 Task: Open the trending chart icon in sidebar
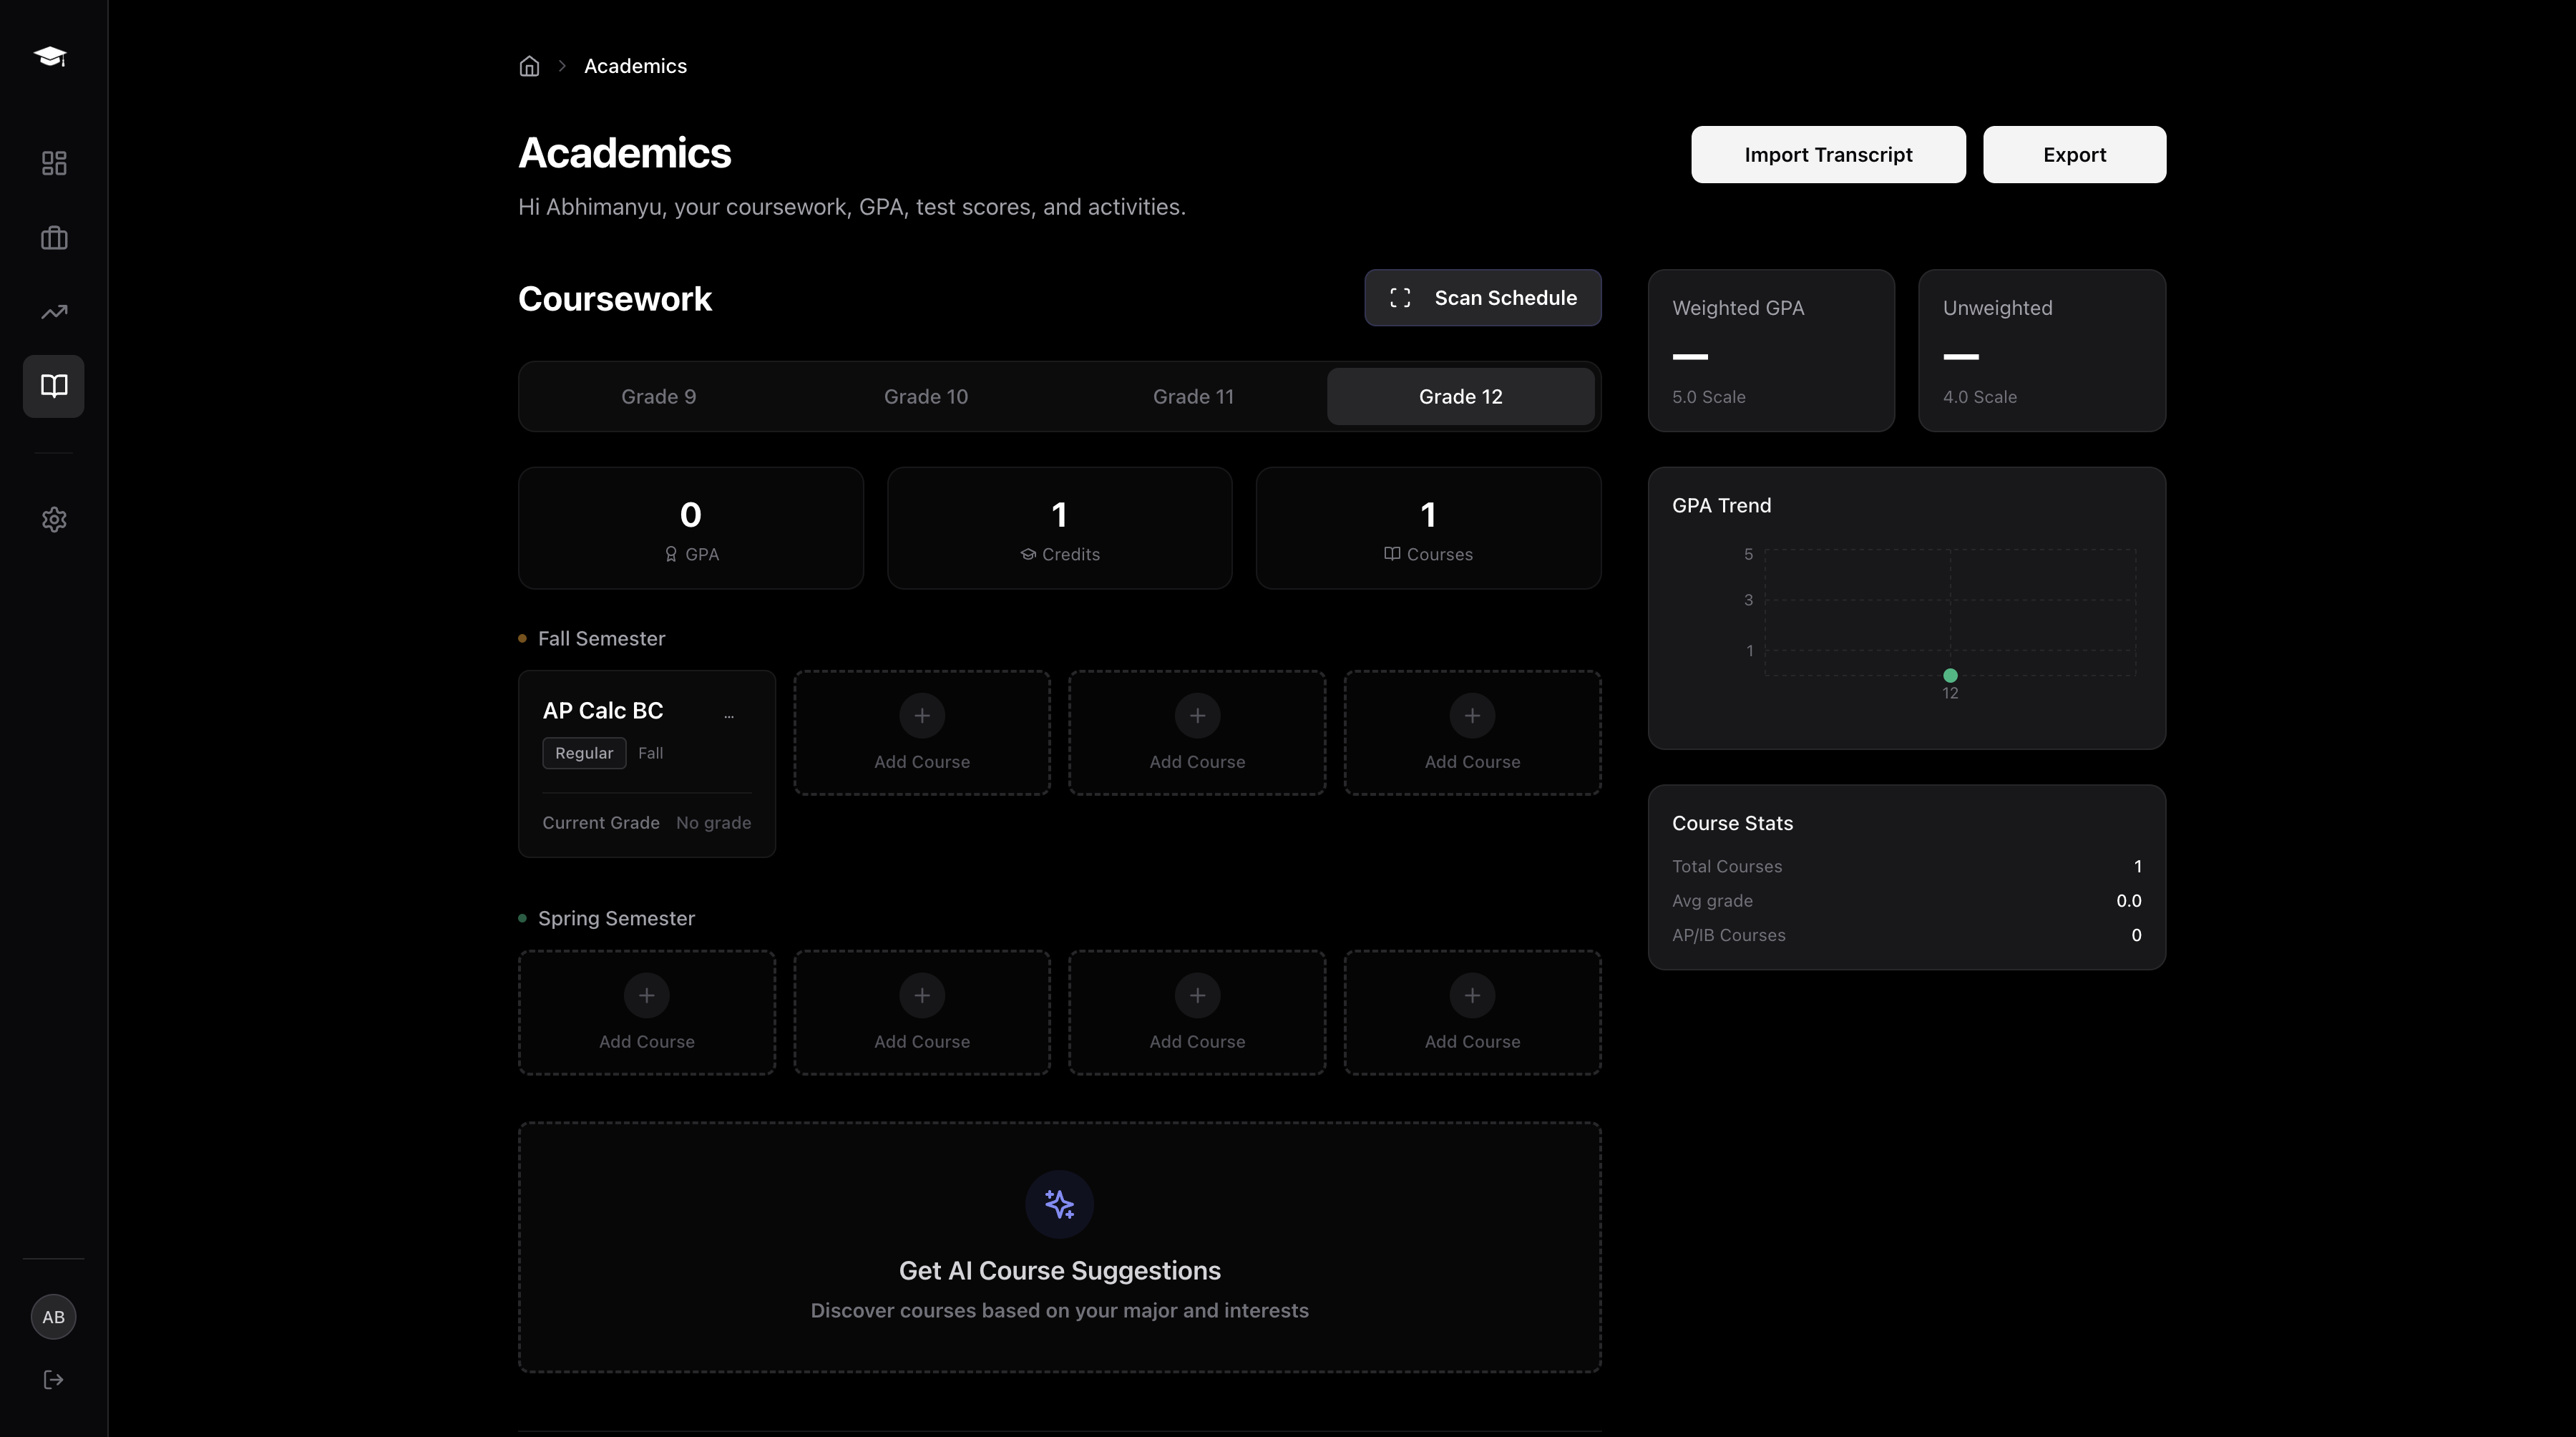[x=54, y=312]
